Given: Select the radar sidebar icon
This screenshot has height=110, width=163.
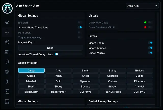Looking at the screenshot, I should tap(7, 72).
